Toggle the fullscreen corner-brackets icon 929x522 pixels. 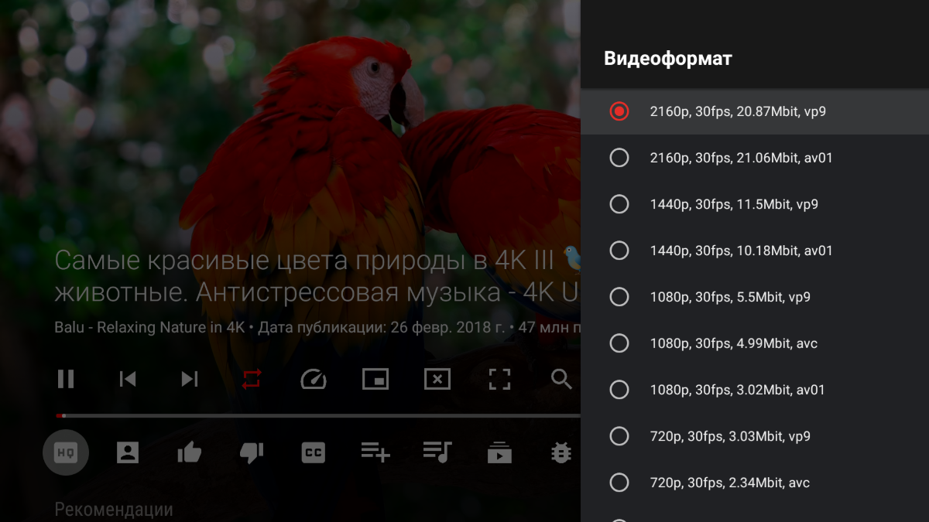coord(499,379)
